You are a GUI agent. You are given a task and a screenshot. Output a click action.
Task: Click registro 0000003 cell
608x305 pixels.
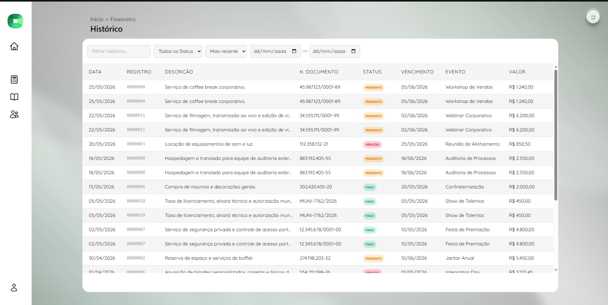coord(136,144)
